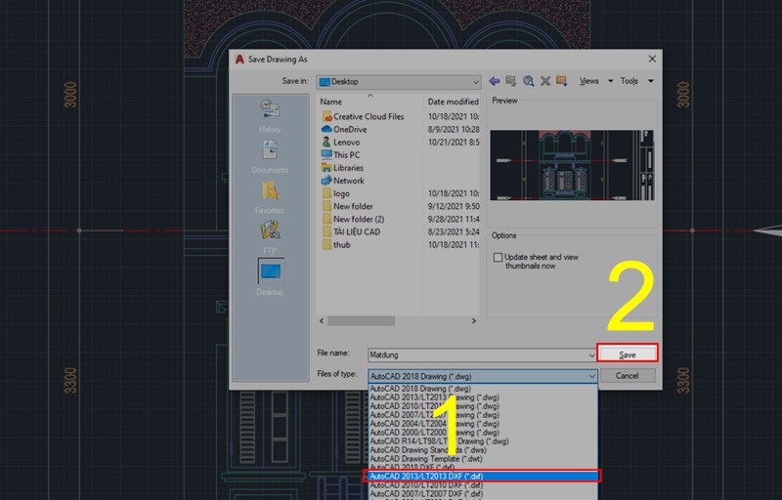Open Favorites in places sidebar

pos(270,197)
